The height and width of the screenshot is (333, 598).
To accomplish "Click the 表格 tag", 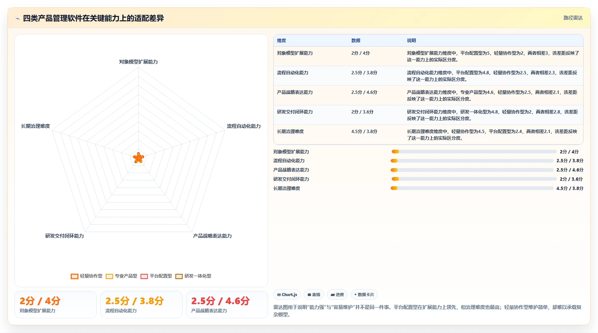I will tap(314, 295).
